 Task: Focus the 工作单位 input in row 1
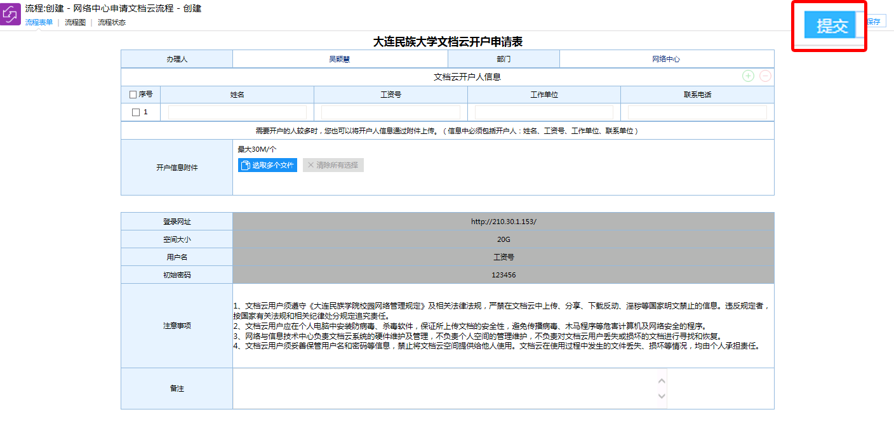click(544, 112)
